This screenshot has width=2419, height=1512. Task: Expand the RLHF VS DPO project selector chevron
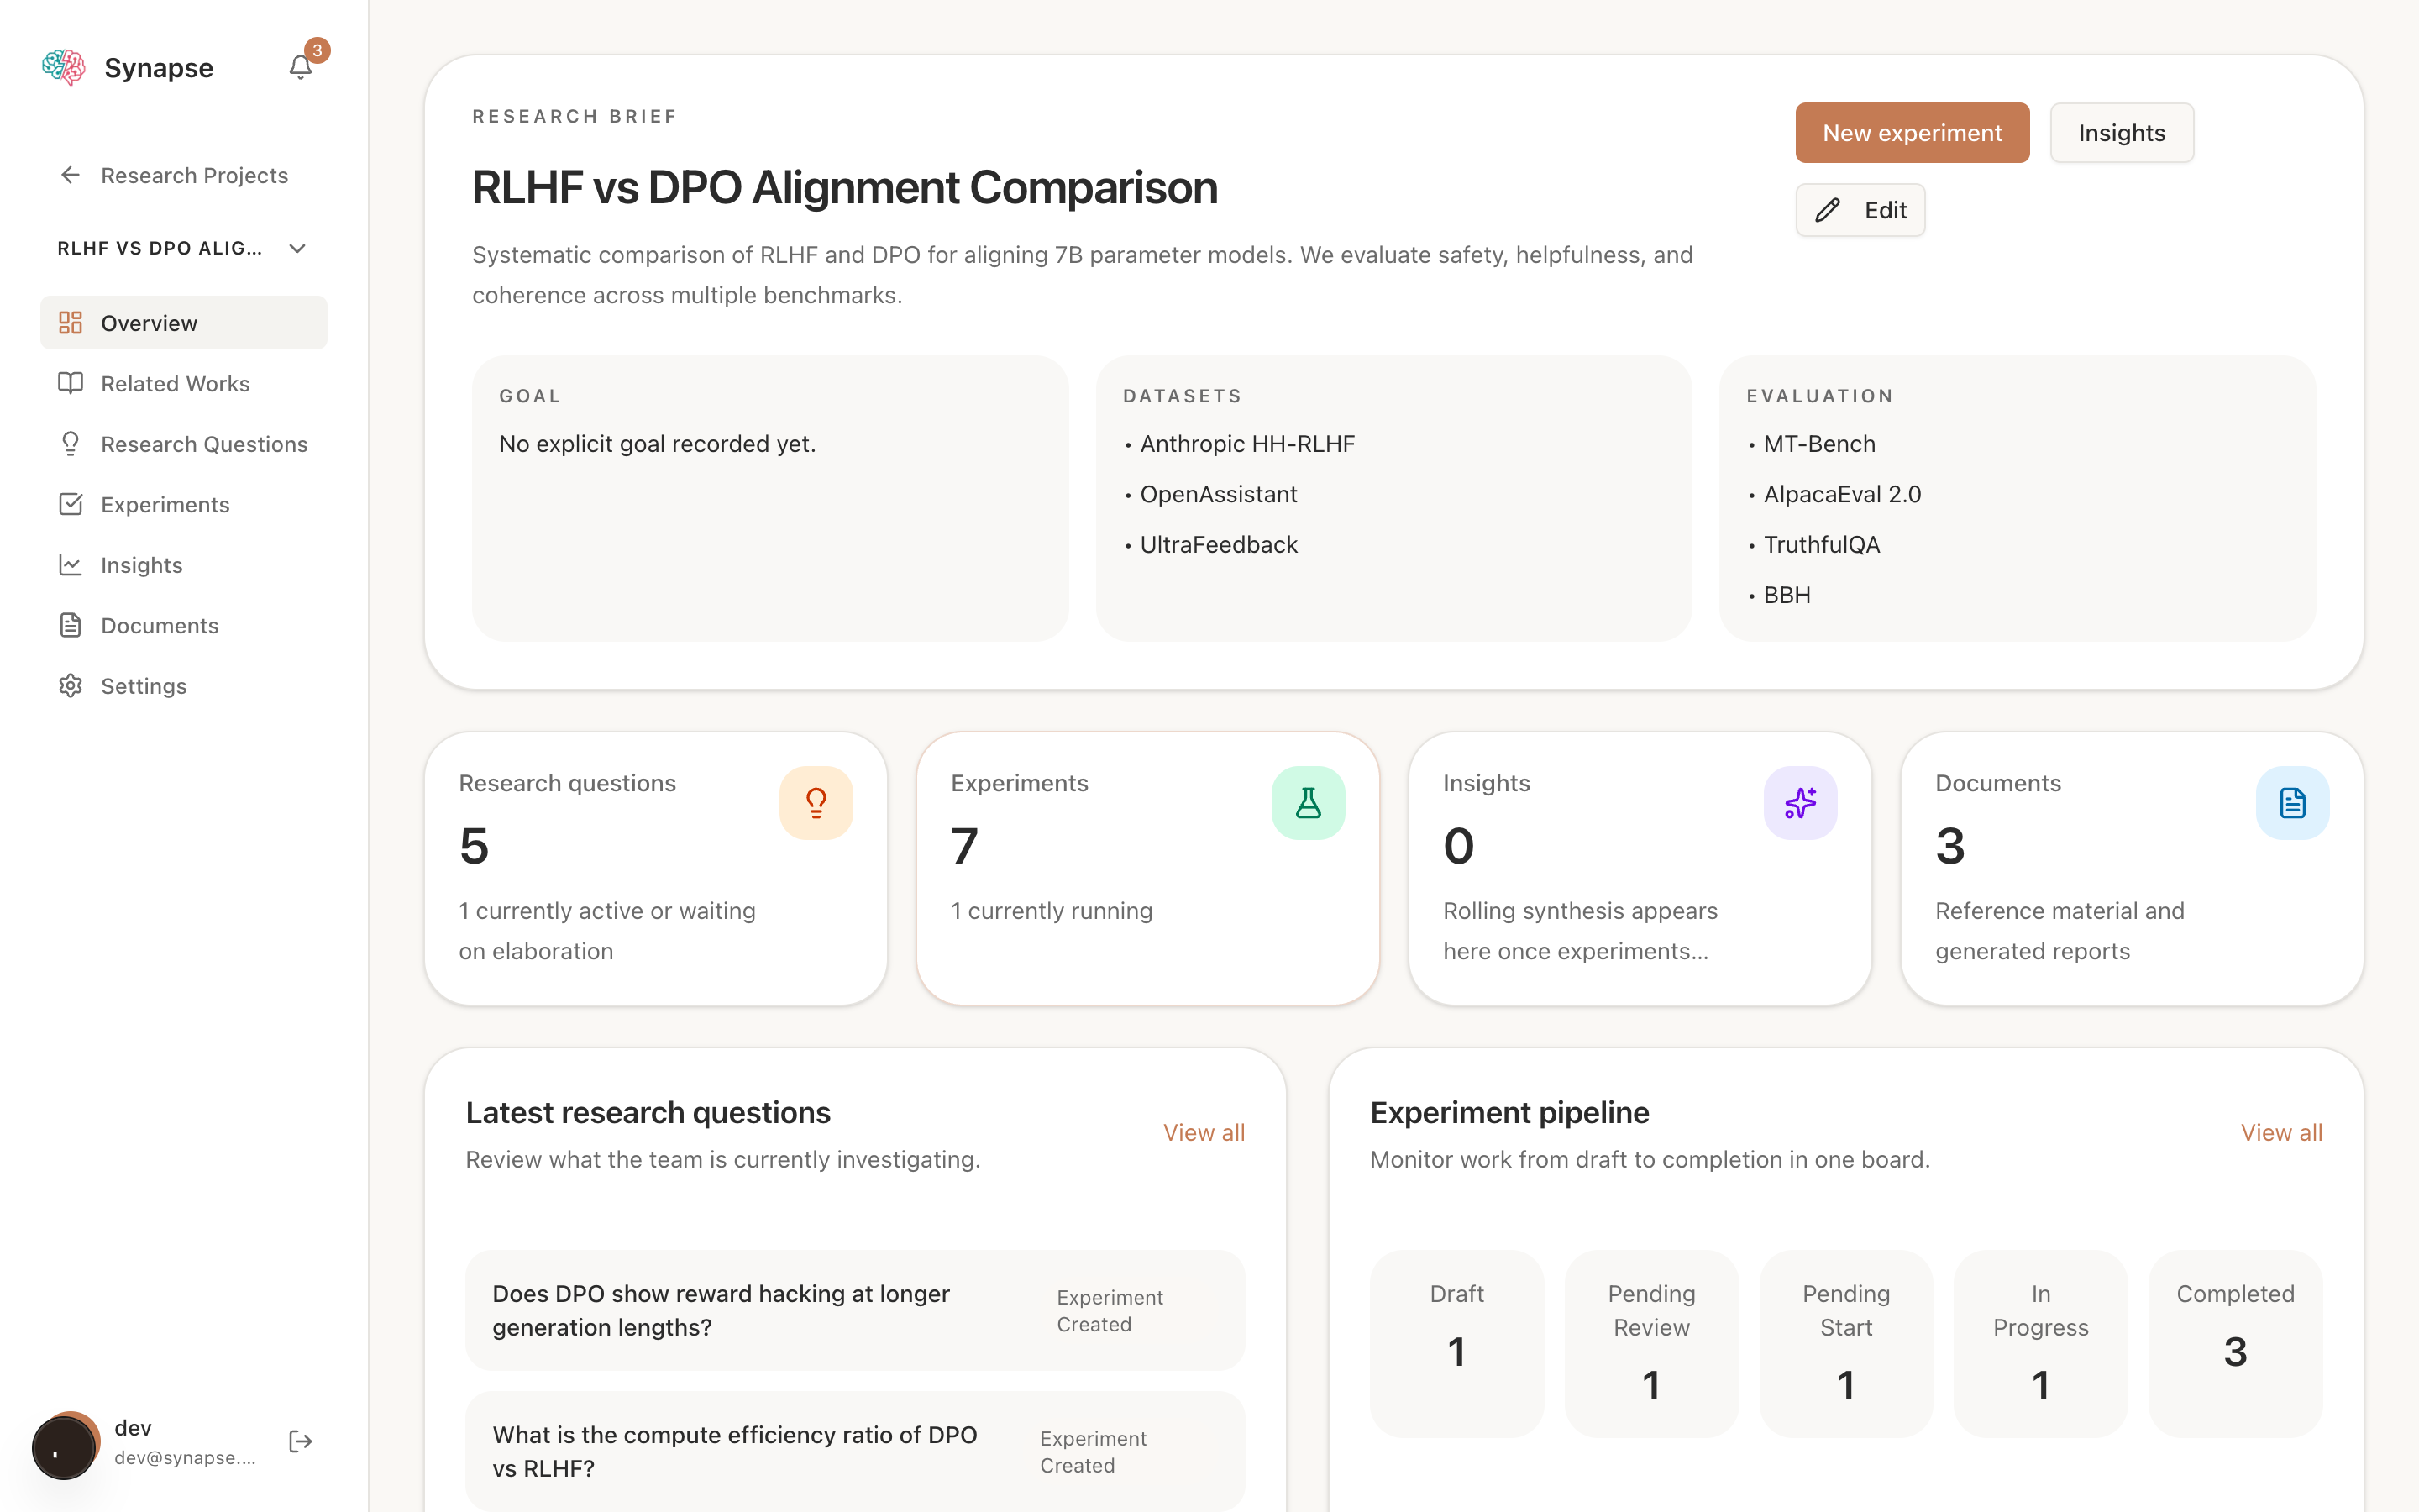point(296,248)
